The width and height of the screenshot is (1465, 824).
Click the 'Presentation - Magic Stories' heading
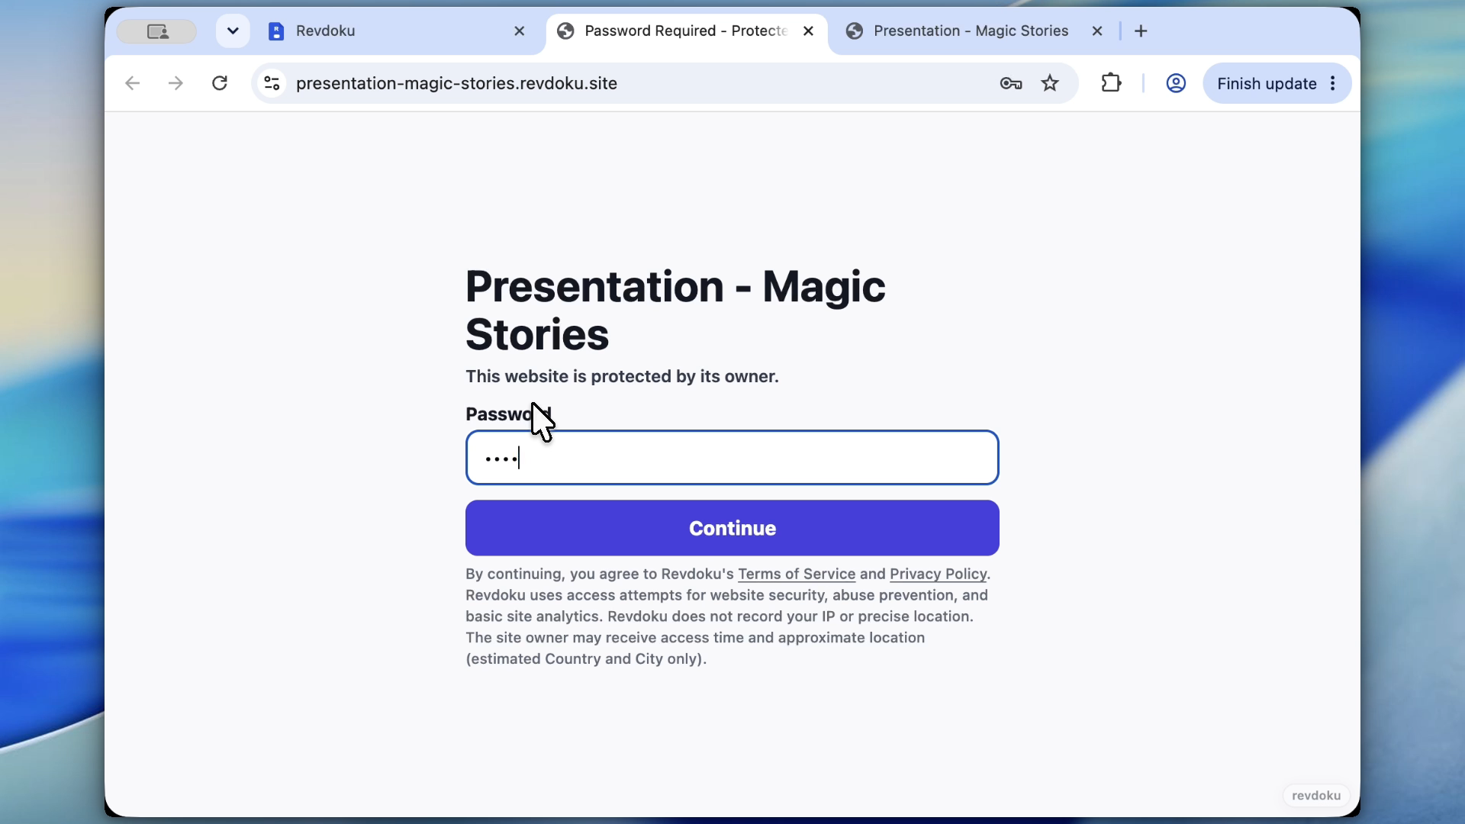(x=675, y=311)
